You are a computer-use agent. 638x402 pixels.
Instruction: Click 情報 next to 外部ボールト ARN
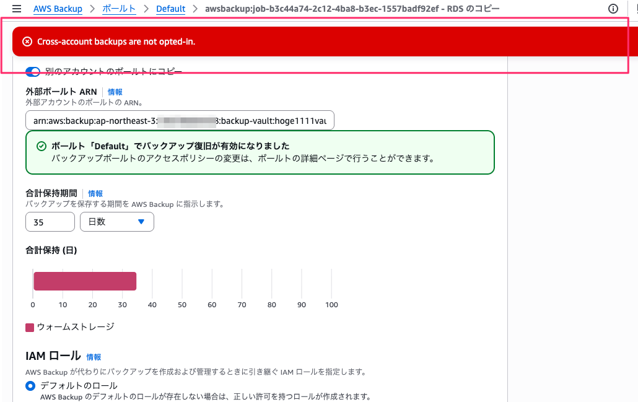click(115, 91)
